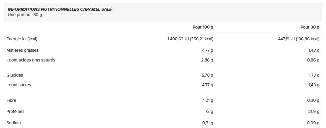This screenshot has height=128, width=326.
Task: Click the 'dont acides gras saturés' label
Action: click(x=31, y=60)
